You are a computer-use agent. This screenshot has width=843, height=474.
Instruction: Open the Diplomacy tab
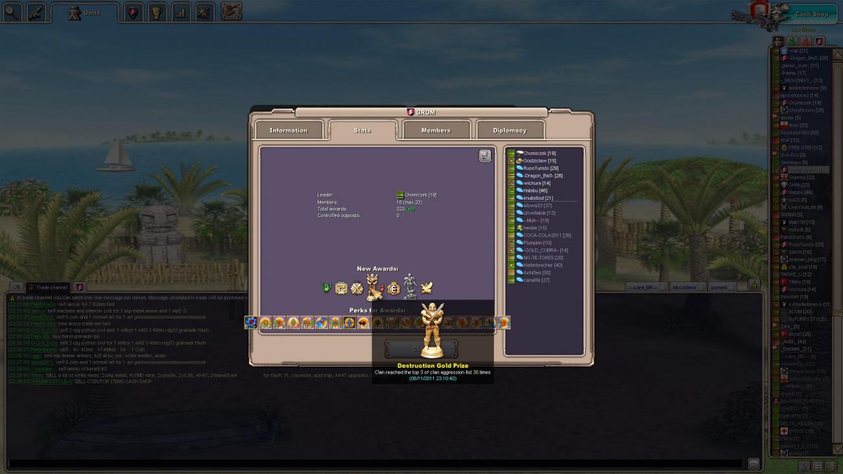point(510,130)
